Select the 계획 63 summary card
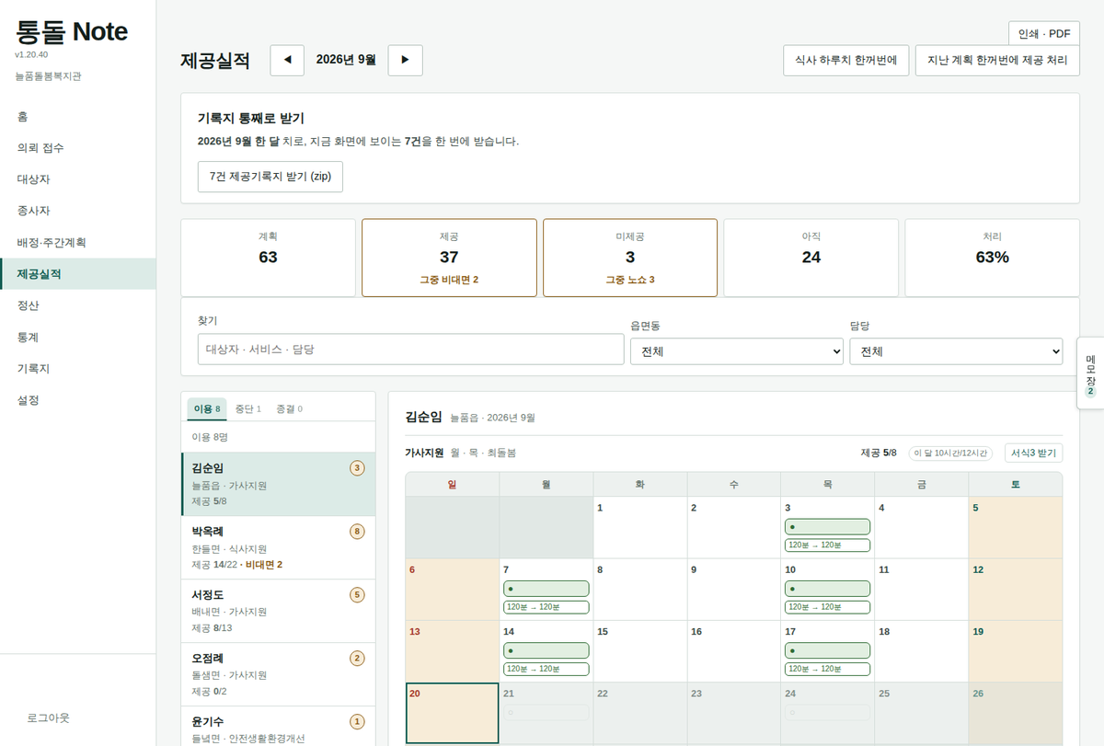 pos(268,258)
